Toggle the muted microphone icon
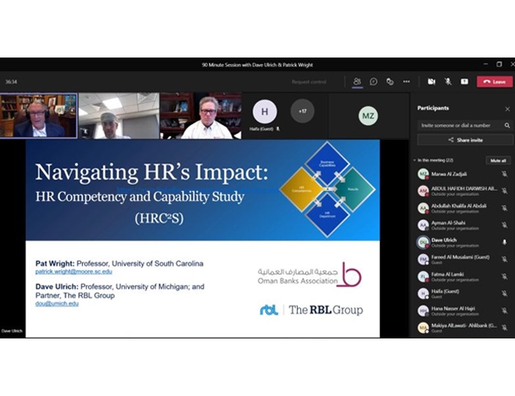This screenshot has height=396, width=515. pos(448,81)
